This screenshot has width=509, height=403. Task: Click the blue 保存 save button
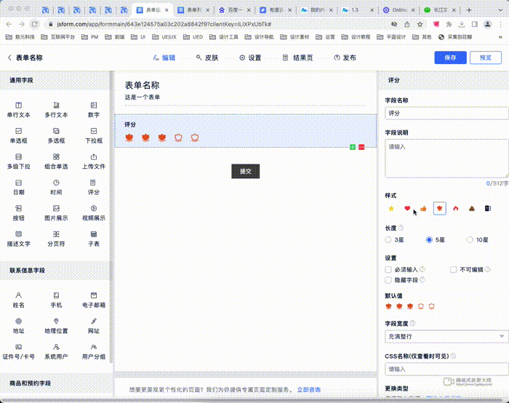tap(450, 57)
